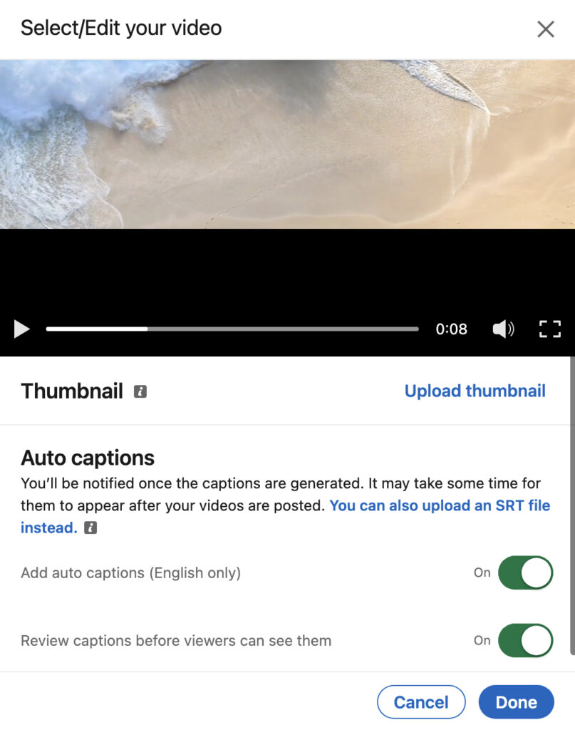
Task: Click the Upload thumbnail link
Action: [x=475, y=391]
